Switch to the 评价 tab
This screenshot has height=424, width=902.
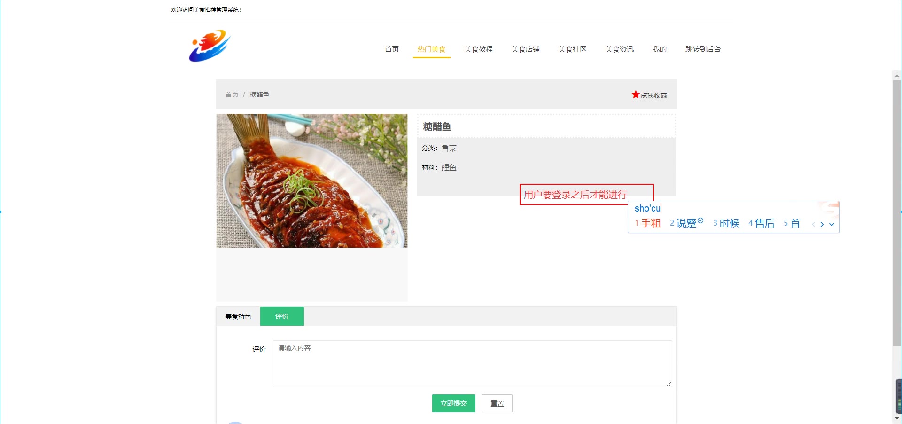point(282,316)
